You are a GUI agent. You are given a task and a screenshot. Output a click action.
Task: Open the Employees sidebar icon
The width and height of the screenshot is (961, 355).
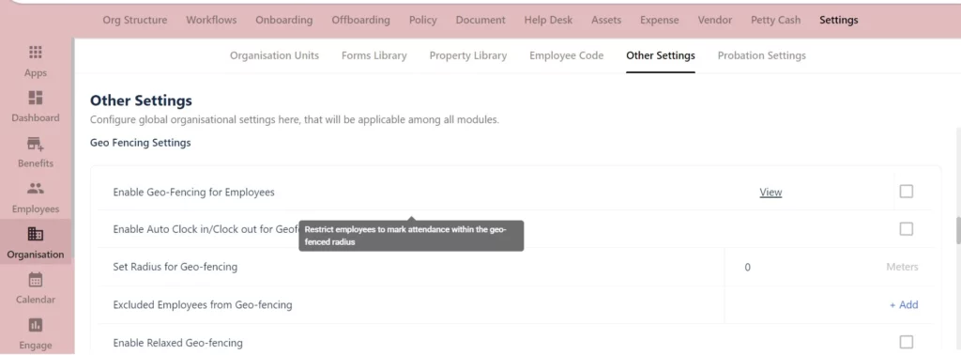coord(36,189)
